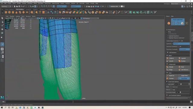Image resolution: width=193 pixels, height=109 pixels.
Task: Create a polygon plane from the shelf
Action: [x=24, y=12]
